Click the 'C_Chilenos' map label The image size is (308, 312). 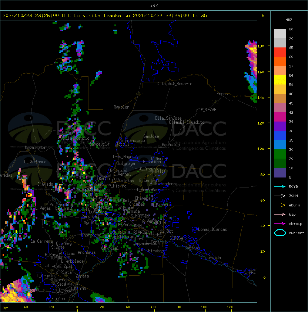(x=35, y=162)
